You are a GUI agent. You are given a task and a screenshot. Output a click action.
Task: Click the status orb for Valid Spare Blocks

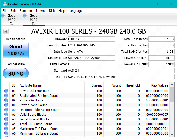click(6, 114)
